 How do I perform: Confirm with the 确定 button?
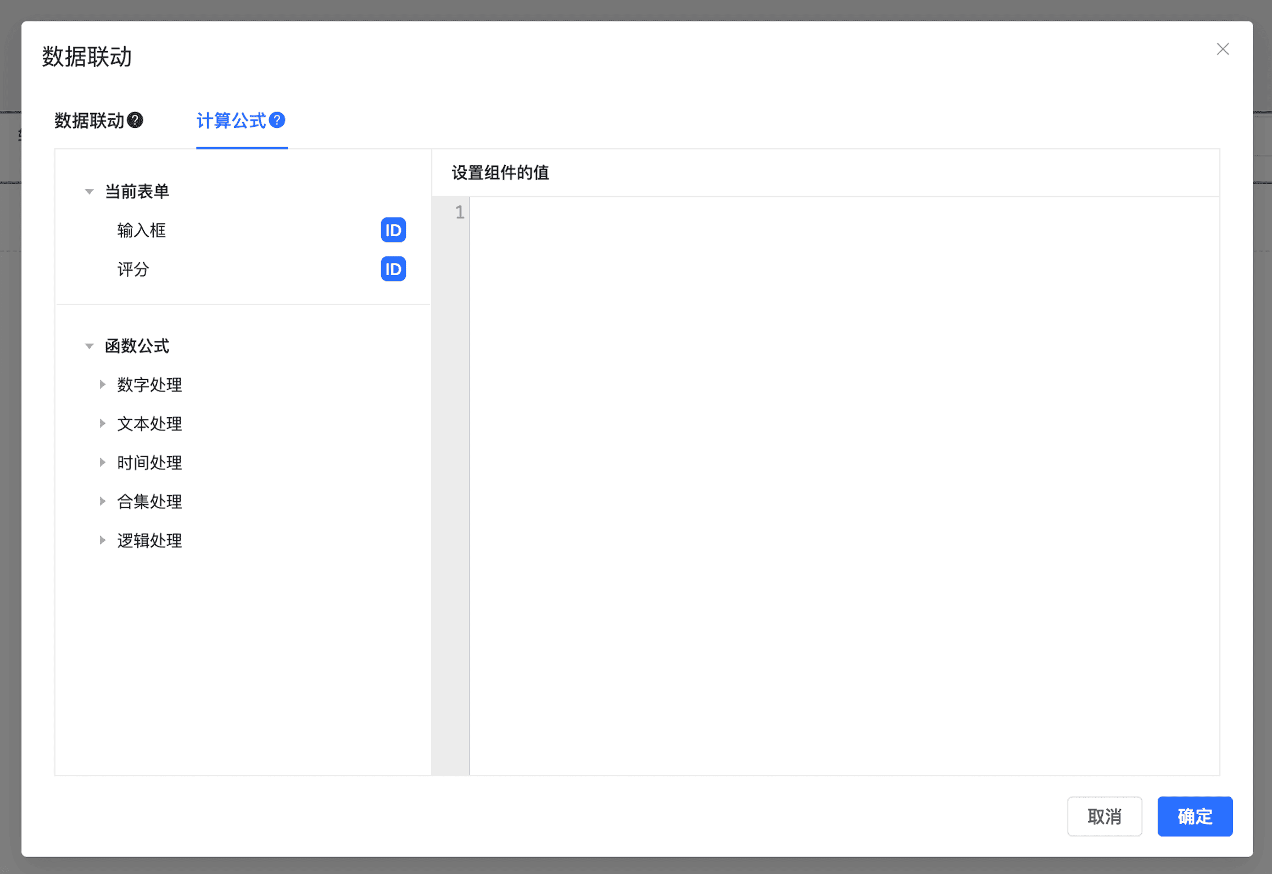click(x=1195, y=816)
